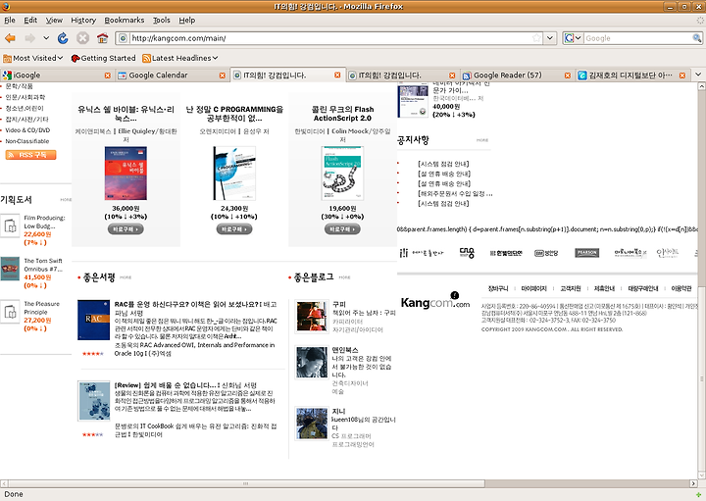
Task: Open the list all tabs dropdown
Action: tap(698, 75)
